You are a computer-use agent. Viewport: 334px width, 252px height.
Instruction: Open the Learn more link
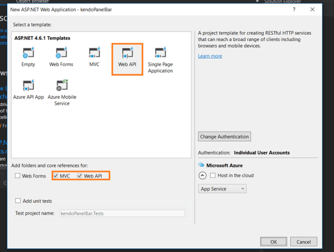pos(210,56)
